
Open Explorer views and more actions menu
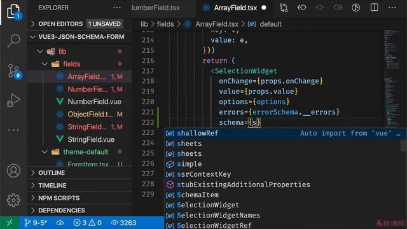click(117, 8)
